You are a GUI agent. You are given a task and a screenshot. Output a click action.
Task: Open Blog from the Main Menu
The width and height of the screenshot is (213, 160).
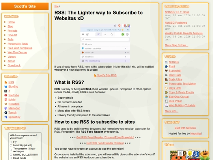pyautogui.click(x=10, y=26)
